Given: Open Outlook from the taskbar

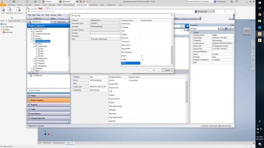Looking at the screenshot, I should click(259, 28).
